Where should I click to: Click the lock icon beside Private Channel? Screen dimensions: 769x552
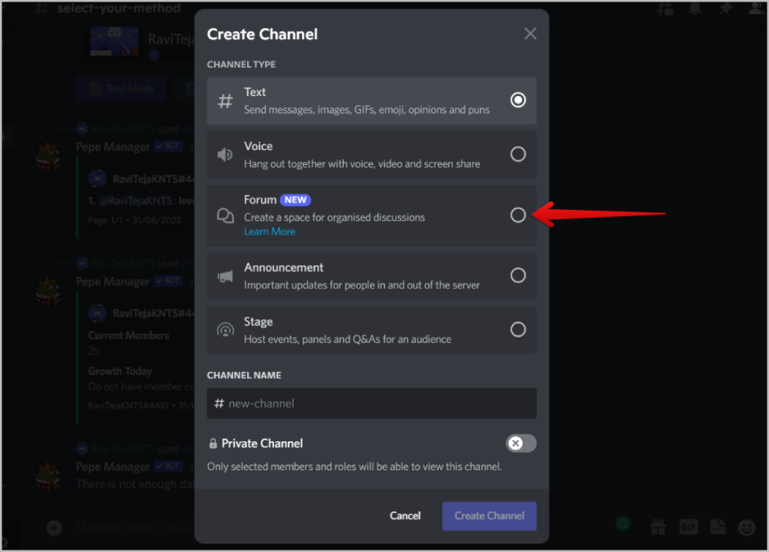(213, 444)
